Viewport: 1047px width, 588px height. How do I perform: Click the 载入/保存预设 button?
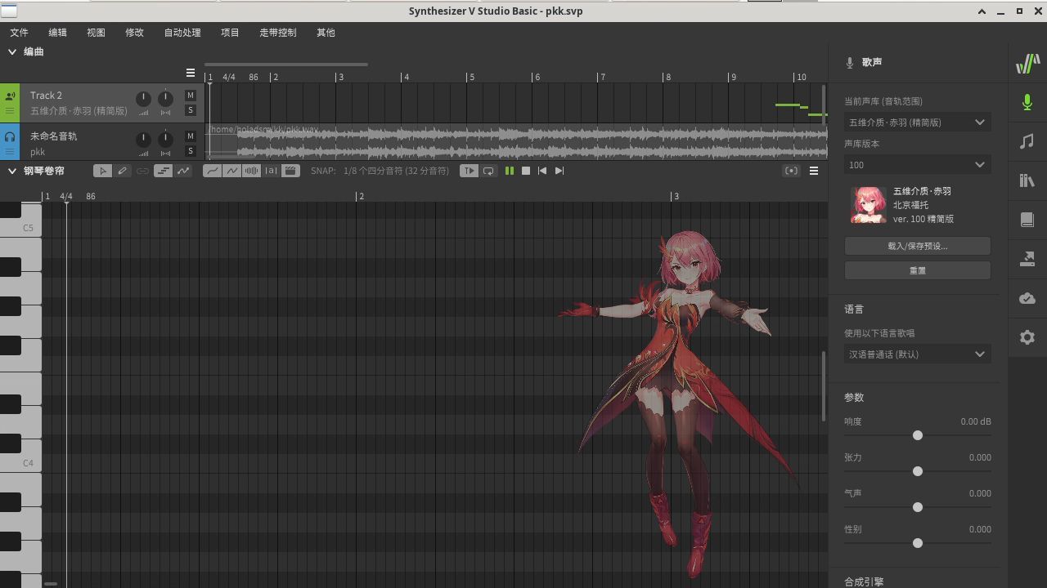coord(917,246)
